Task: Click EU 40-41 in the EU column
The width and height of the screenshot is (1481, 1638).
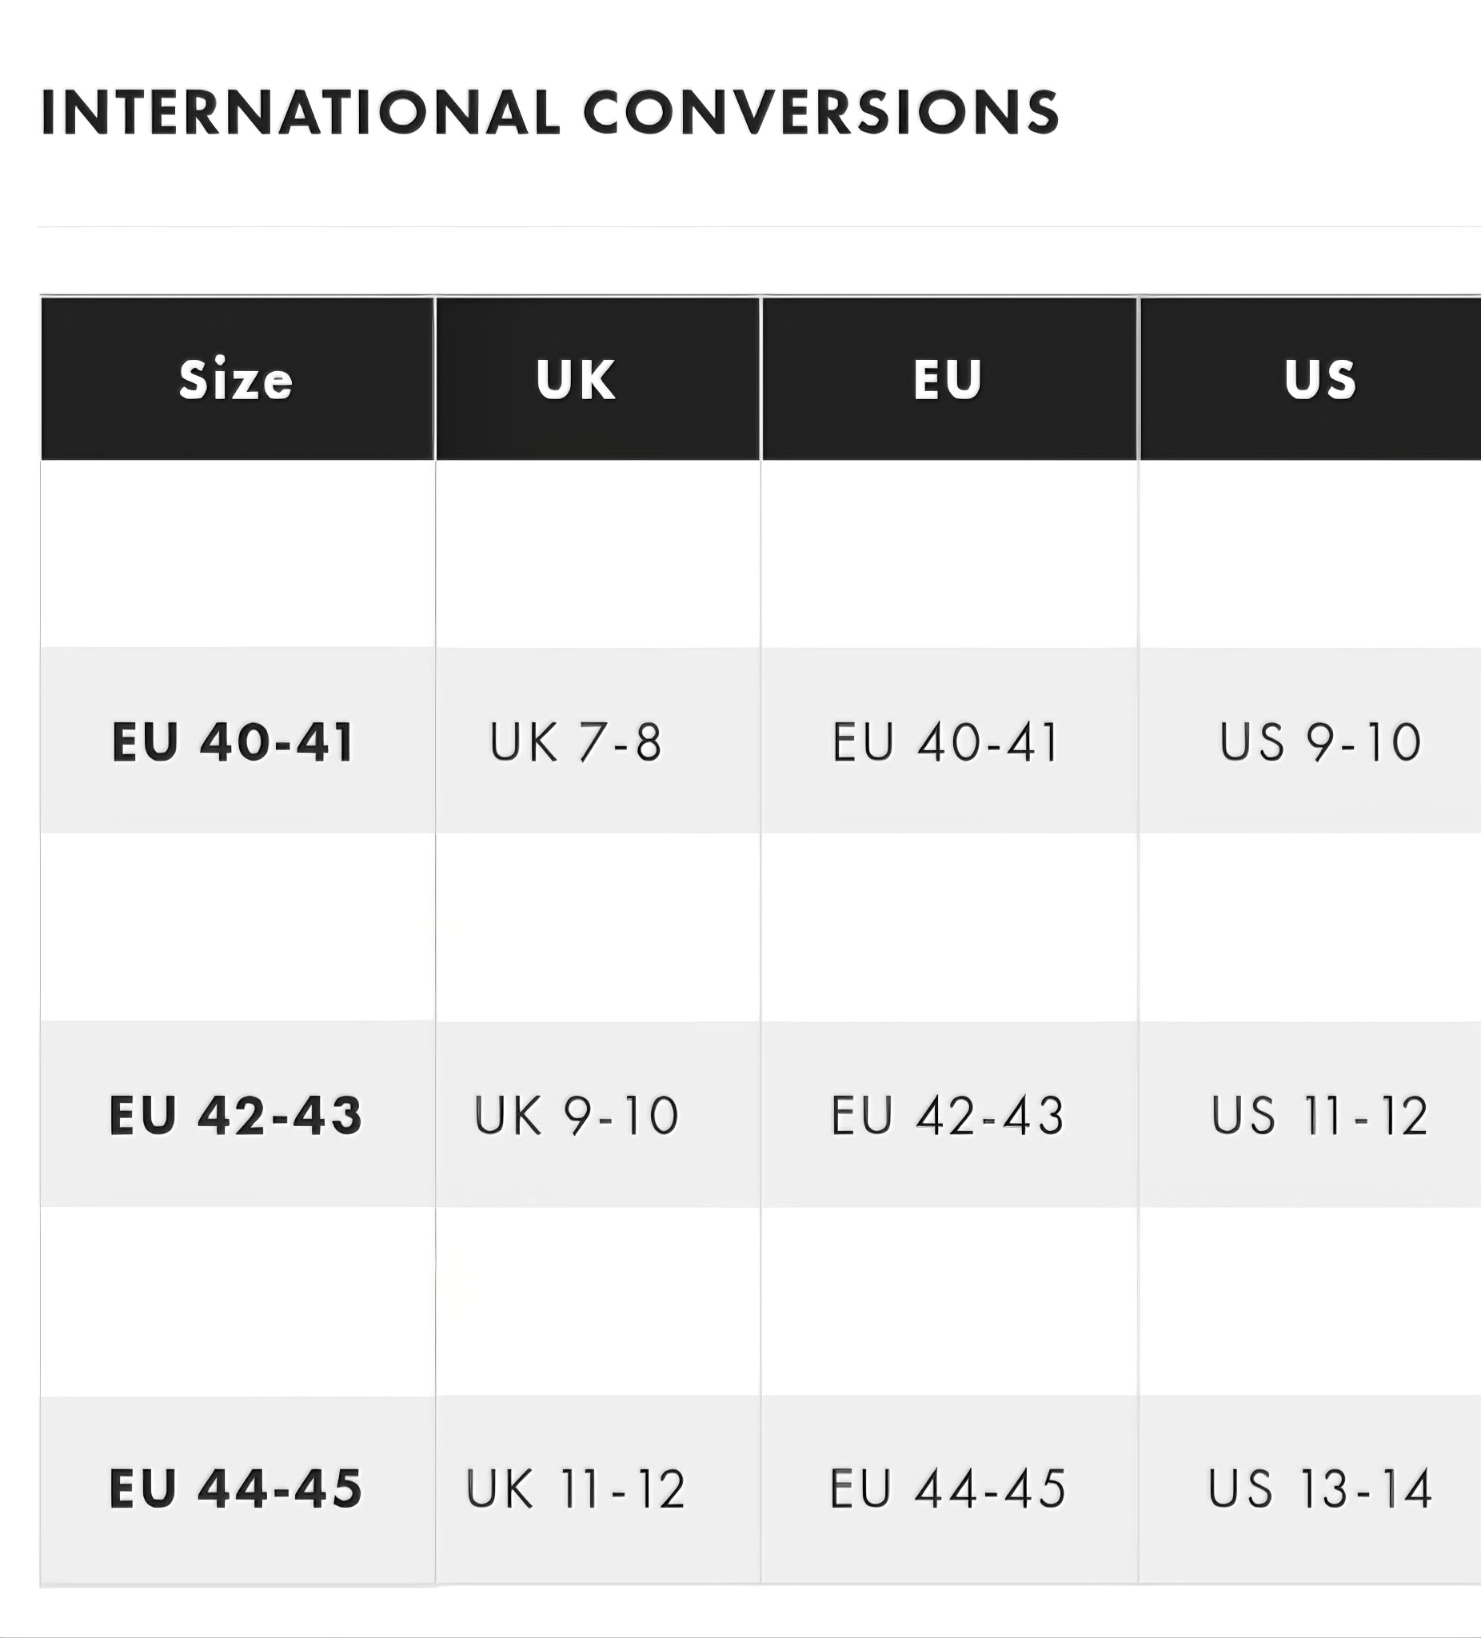Action: [x=947, y=741]
